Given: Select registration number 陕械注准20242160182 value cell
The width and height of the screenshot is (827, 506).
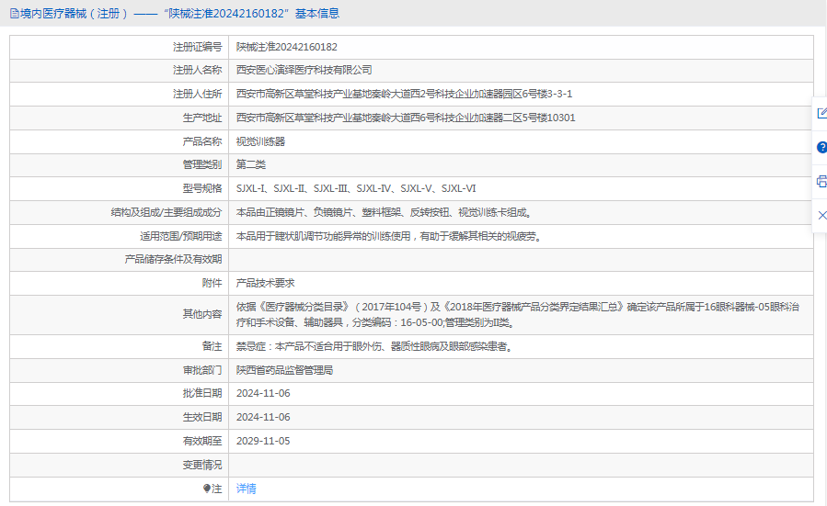Looking at the screenshot, I should tap(286, 47).
